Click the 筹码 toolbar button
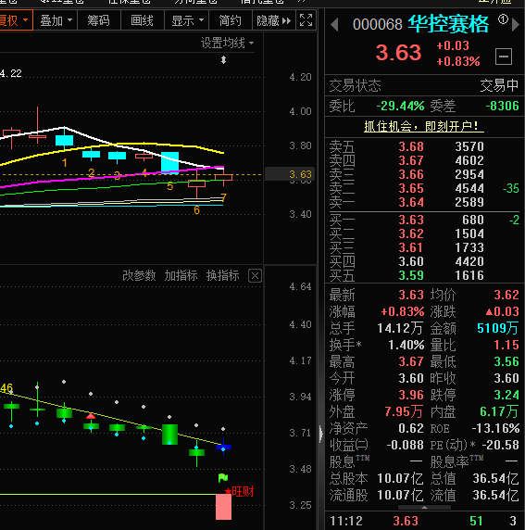Image resolution: width=525 pixels, height=530 pixels. point(99,20)
